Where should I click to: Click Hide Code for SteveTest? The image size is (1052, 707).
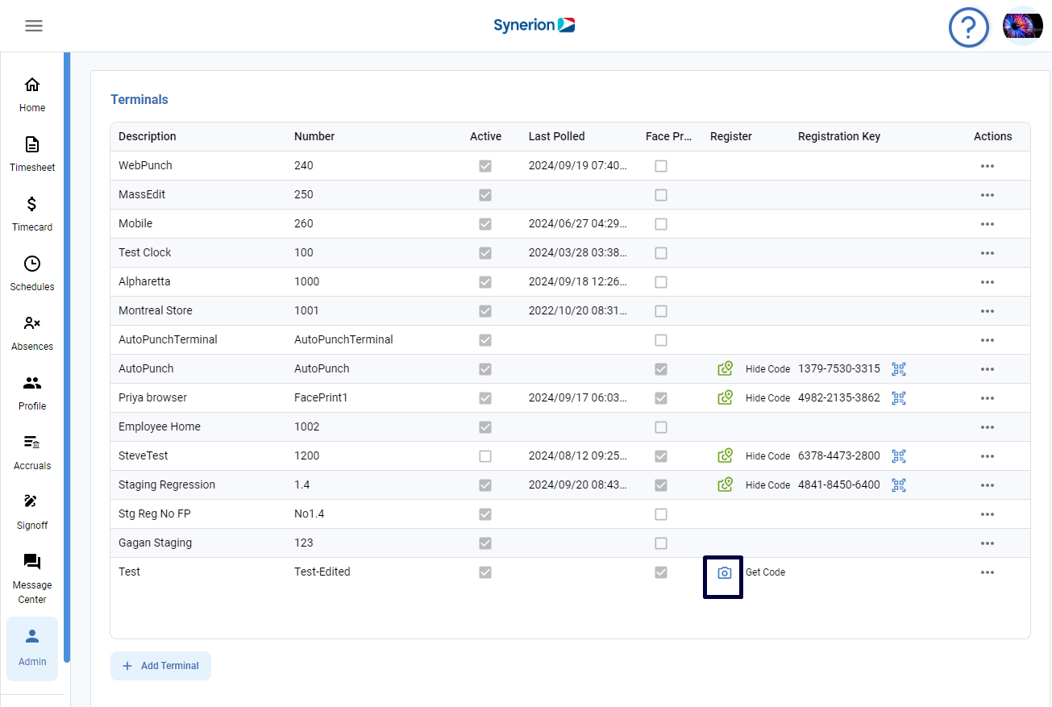click(x=767, y=456)
